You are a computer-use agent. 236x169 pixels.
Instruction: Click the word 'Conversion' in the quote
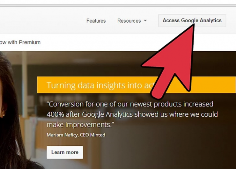[66, 104]
